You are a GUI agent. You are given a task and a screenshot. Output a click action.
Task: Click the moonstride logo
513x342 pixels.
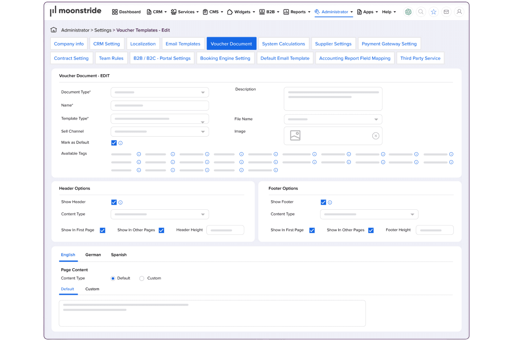tap(76, 11)
